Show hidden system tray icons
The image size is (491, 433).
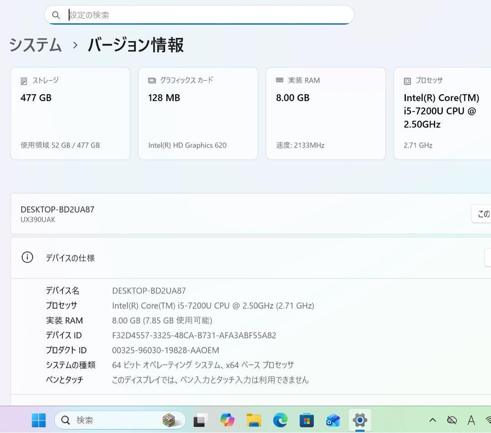coord(432,420)
